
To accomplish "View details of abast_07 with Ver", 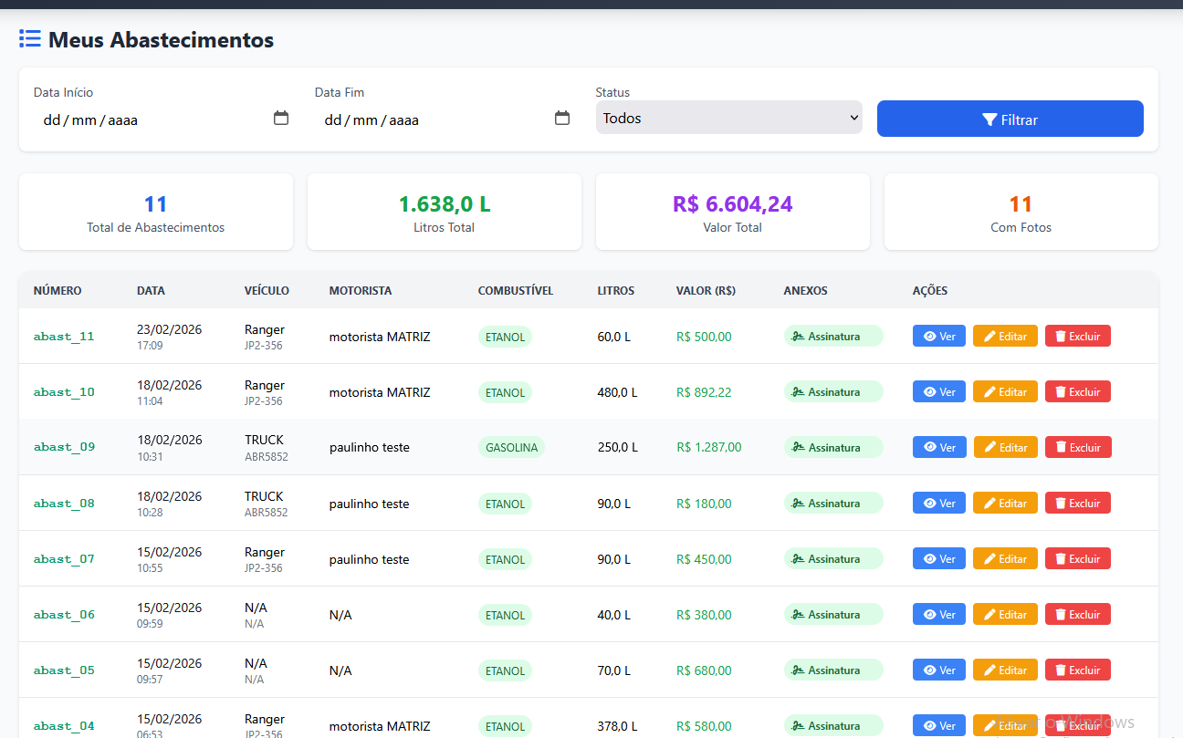I will click(x=938, y=559).
